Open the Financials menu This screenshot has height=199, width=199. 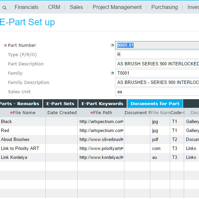[27, 7]
